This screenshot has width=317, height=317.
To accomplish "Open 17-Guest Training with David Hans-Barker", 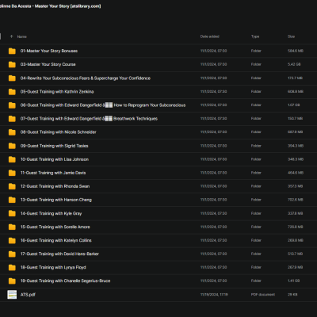I will 59,254.
